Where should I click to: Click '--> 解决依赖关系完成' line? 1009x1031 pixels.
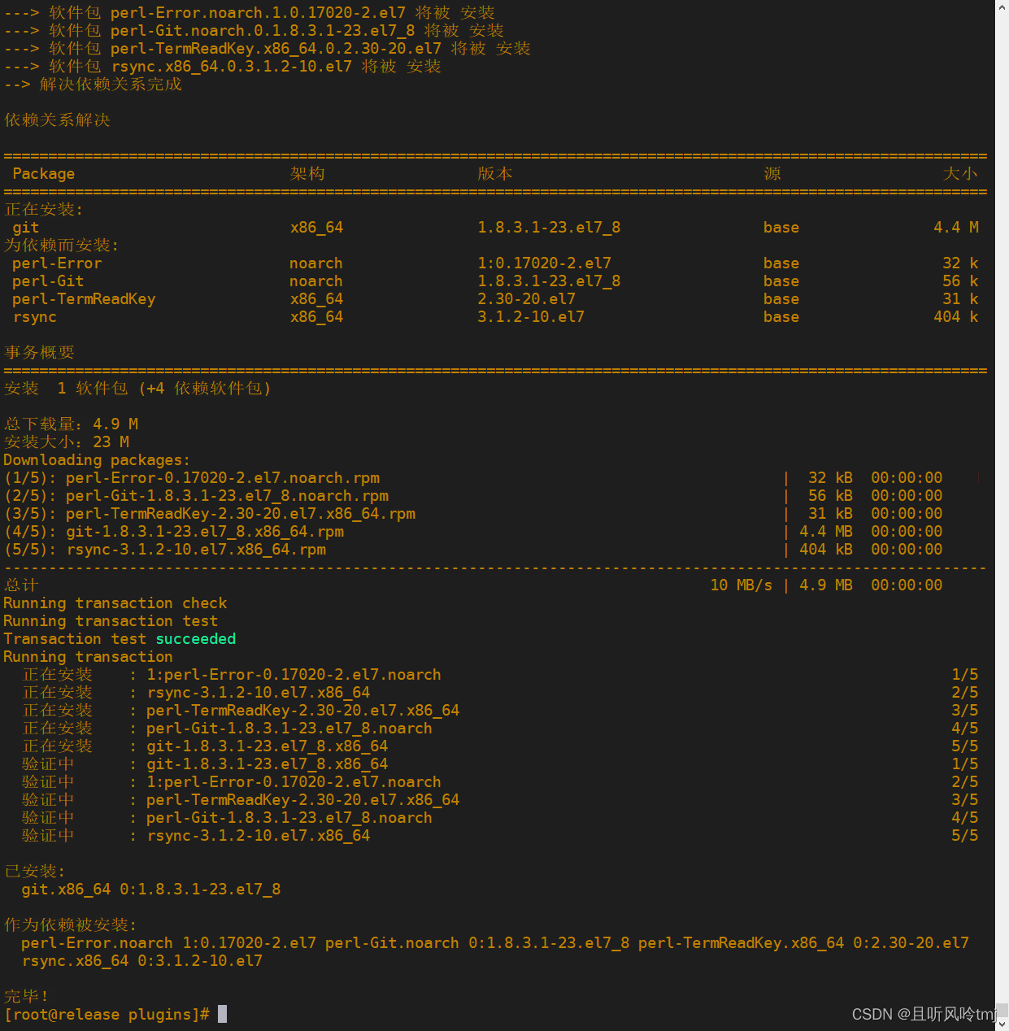point(93,84)
